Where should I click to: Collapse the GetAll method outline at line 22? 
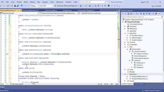click(x=10, y=26)
